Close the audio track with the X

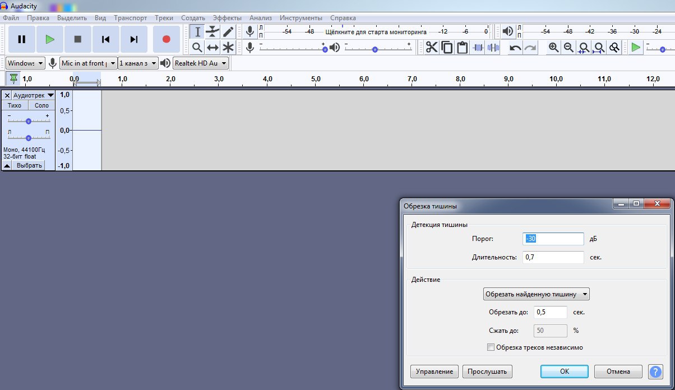point(7,95)
